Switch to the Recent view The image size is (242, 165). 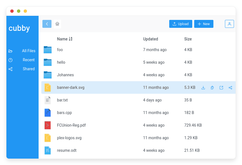[29, 60]
